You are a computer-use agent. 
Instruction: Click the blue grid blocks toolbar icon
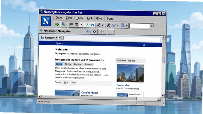(123, 25)
